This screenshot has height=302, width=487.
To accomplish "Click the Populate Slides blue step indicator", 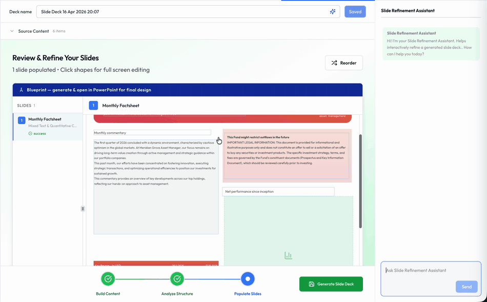I will pyautogui.click(x=248, y=279).
